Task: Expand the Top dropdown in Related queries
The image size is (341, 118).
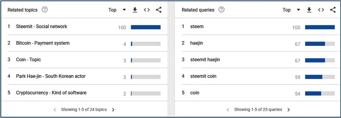Action: tap(292, 10)
